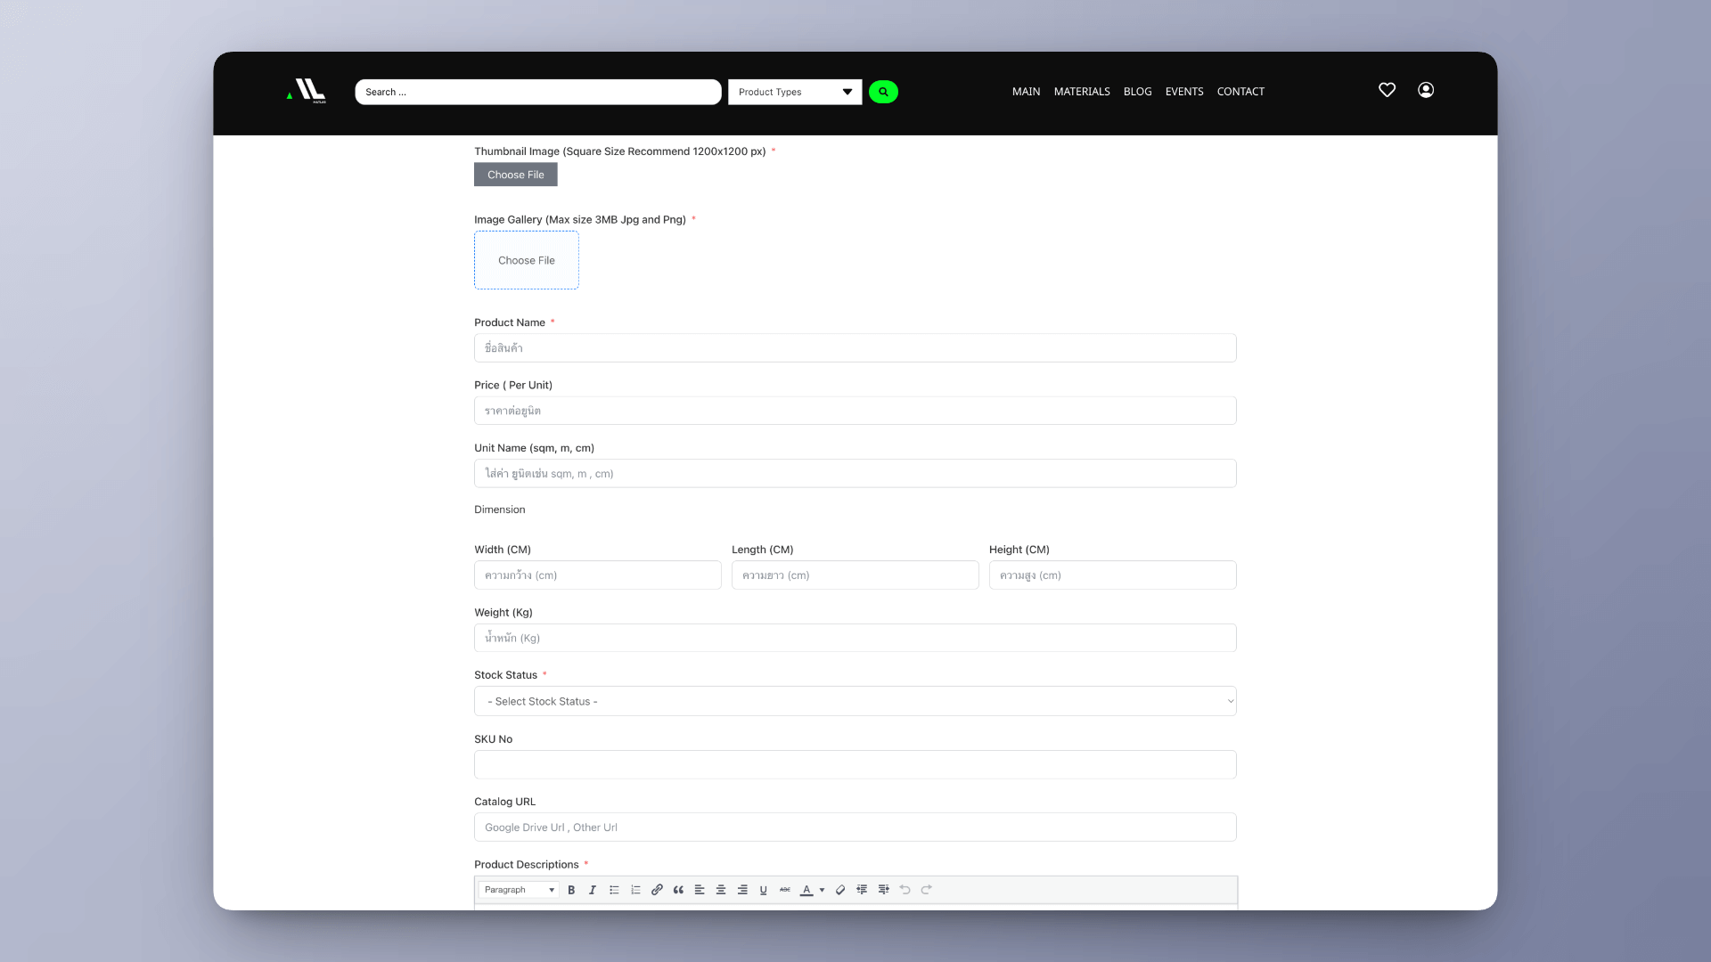Open the Paragraph format dropdown
This screenshot has height=962, width=1711.
coord(519,890)
